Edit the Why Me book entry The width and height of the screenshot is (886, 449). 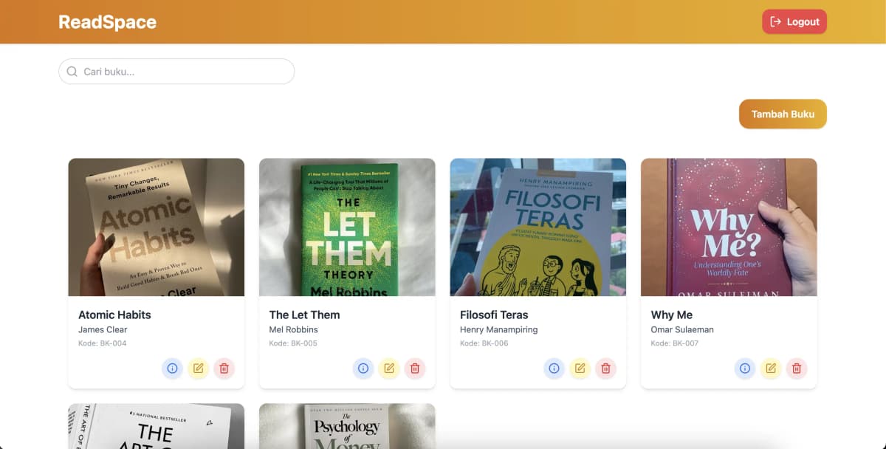pyautogui.click(x=771, y=368)
